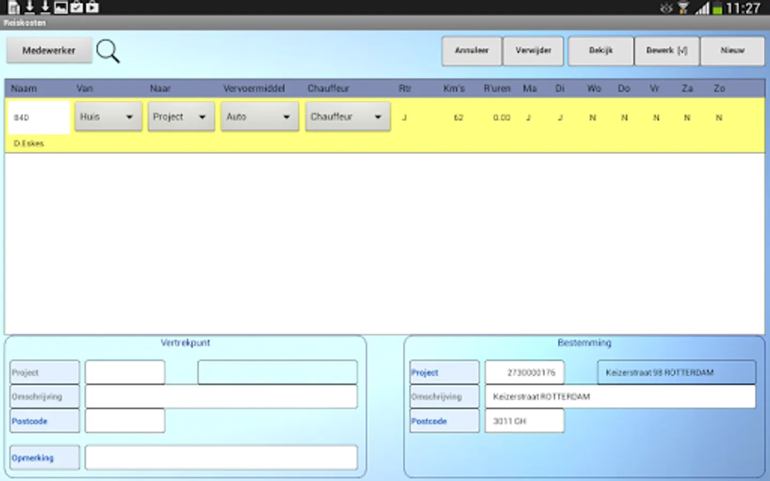Click the Bekijk button
The width and height of the screenshot is (770, 481).
click(600, 51)
